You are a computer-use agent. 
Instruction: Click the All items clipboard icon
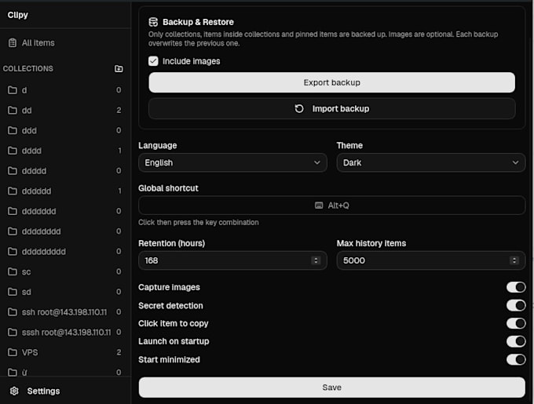coord(13,43)
